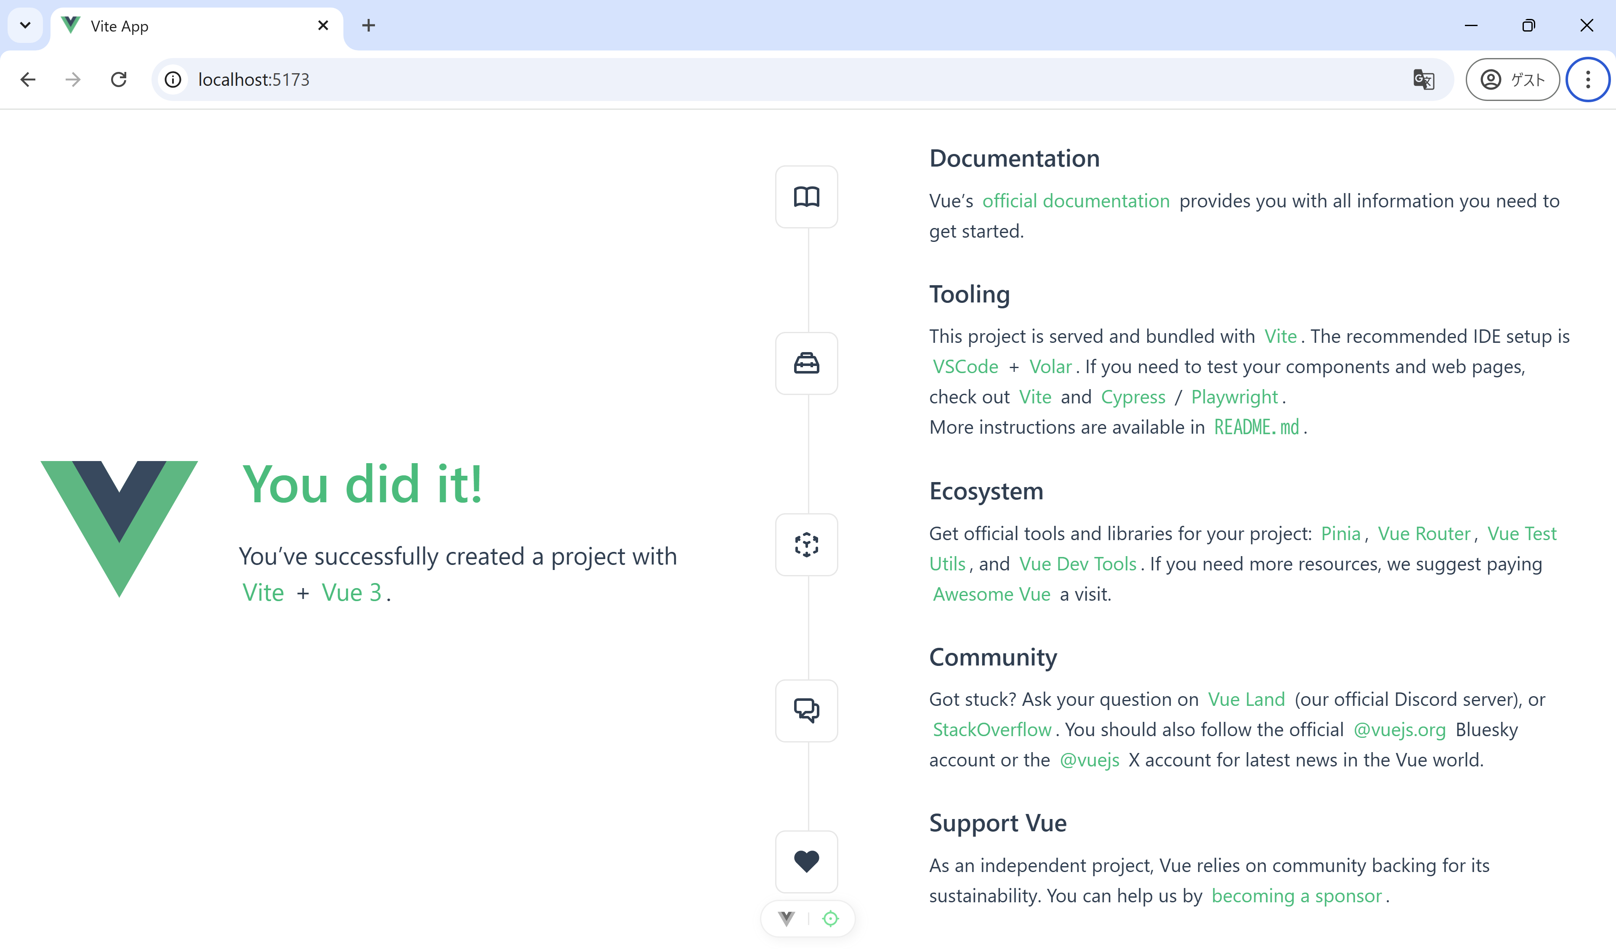Viewport: 1616px width, 949px height.
Task: View site information icon
Action: (x=173, y=80)
